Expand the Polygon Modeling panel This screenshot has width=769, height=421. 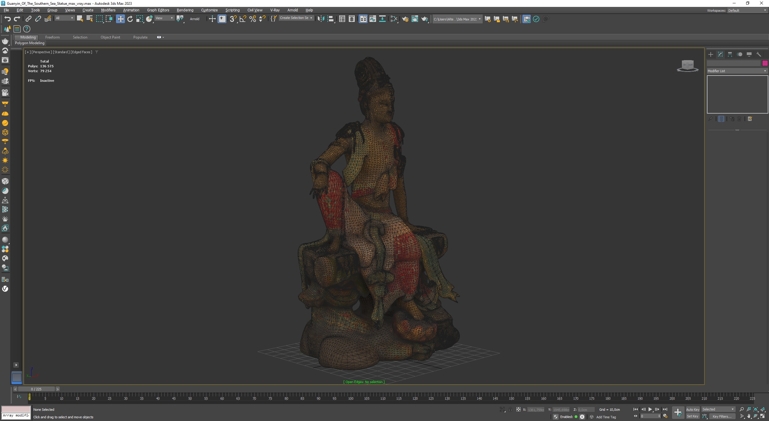pos(30,43)
